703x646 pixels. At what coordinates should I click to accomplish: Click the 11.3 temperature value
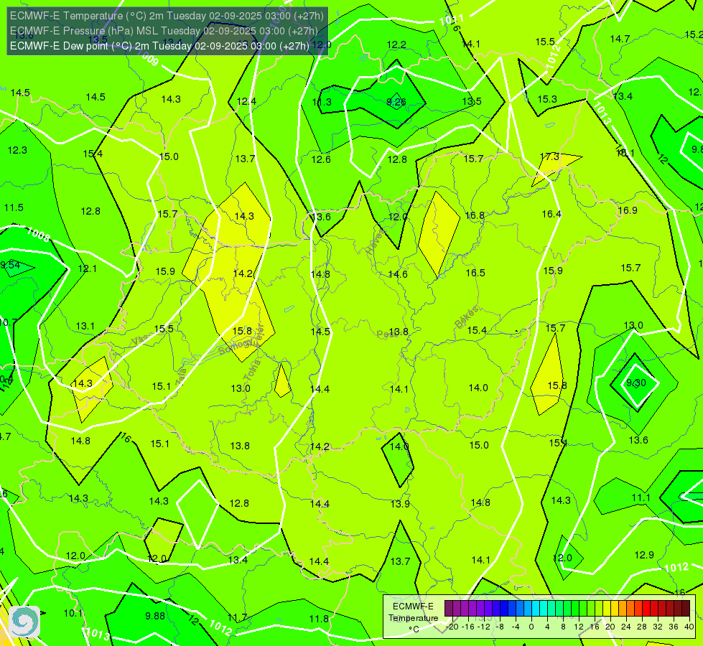pyautogui.click(x=322, y=102)
